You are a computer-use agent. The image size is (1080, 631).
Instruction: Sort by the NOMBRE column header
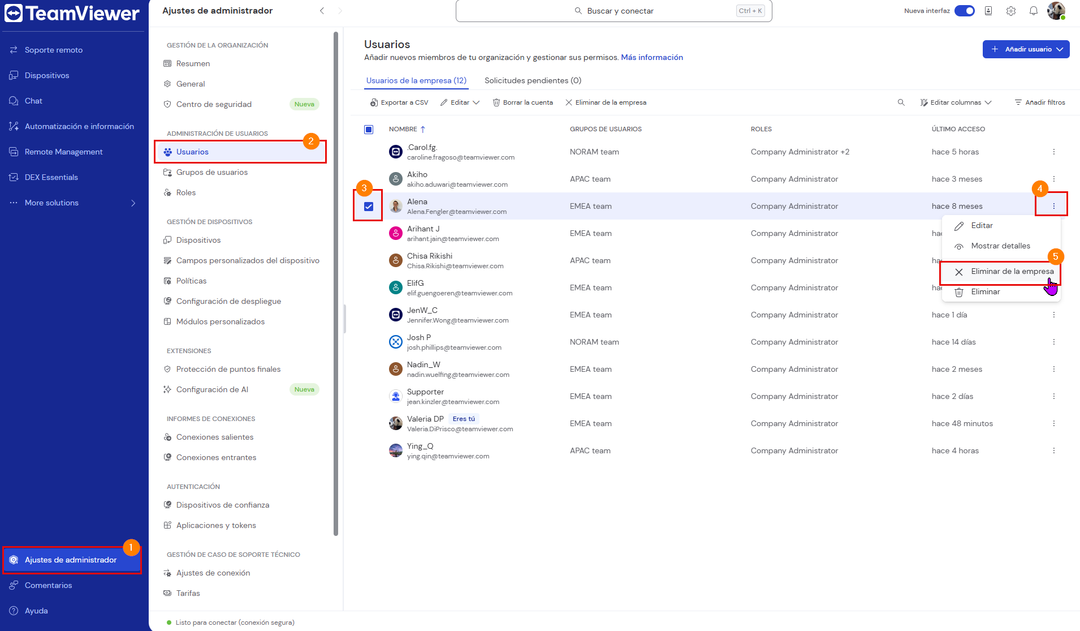point(407,129)
